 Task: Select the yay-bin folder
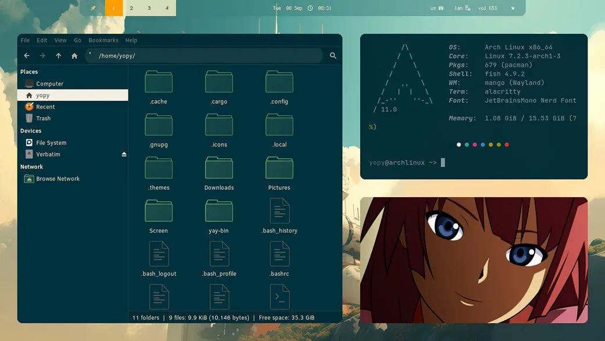pos(219,216)
